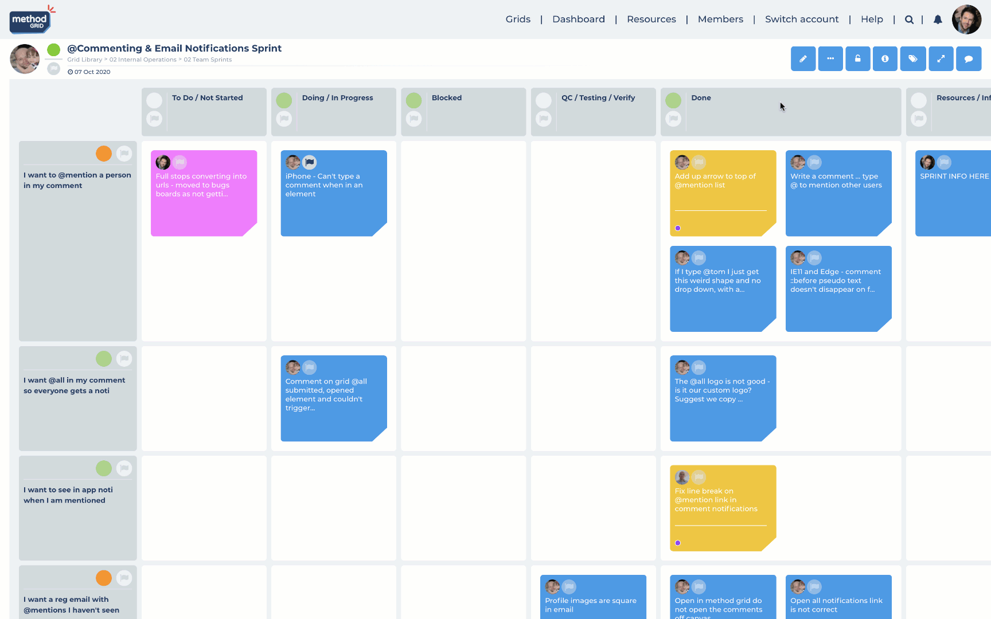Click green status circle in Doing / In Progress header
991x619 pixels.
284,100
